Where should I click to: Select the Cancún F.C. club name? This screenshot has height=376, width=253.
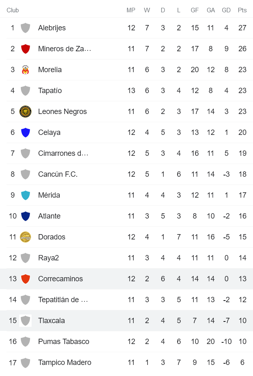click(57, 174)
